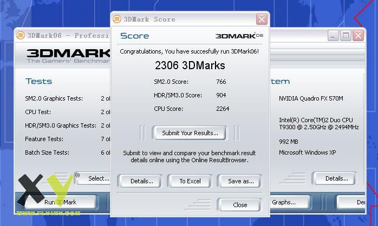Image resolution: width=378 pixels, height=226 pixels.
Task: Click Graphs... button in main window
Action: click(289, 202)
